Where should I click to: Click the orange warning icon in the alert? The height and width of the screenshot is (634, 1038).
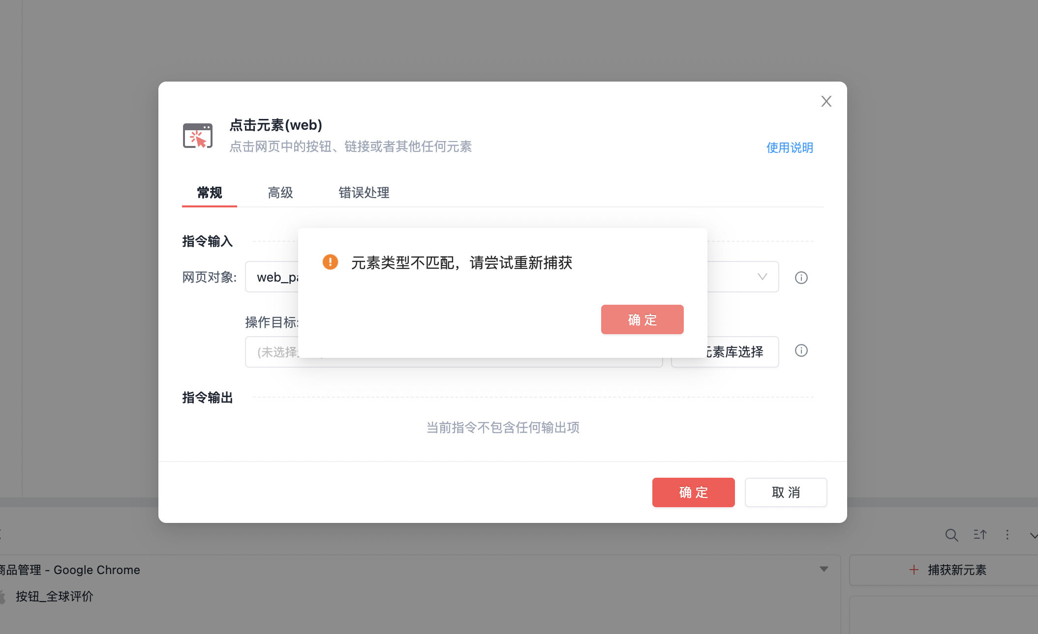click(x=330, y=262)
